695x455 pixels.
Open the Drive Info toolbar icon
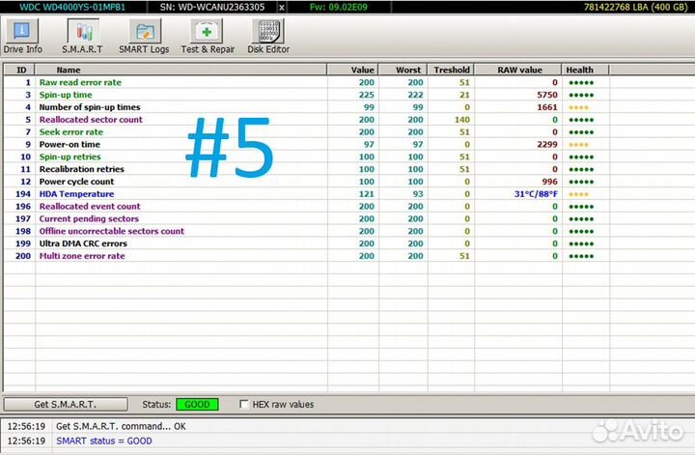(22, 36)
